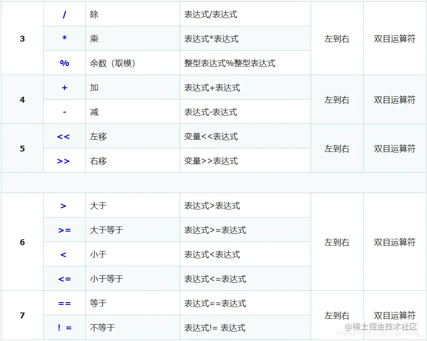427x341 pixels.
Task: Click the "<<" left shift operator
Action: click(64, 136)
